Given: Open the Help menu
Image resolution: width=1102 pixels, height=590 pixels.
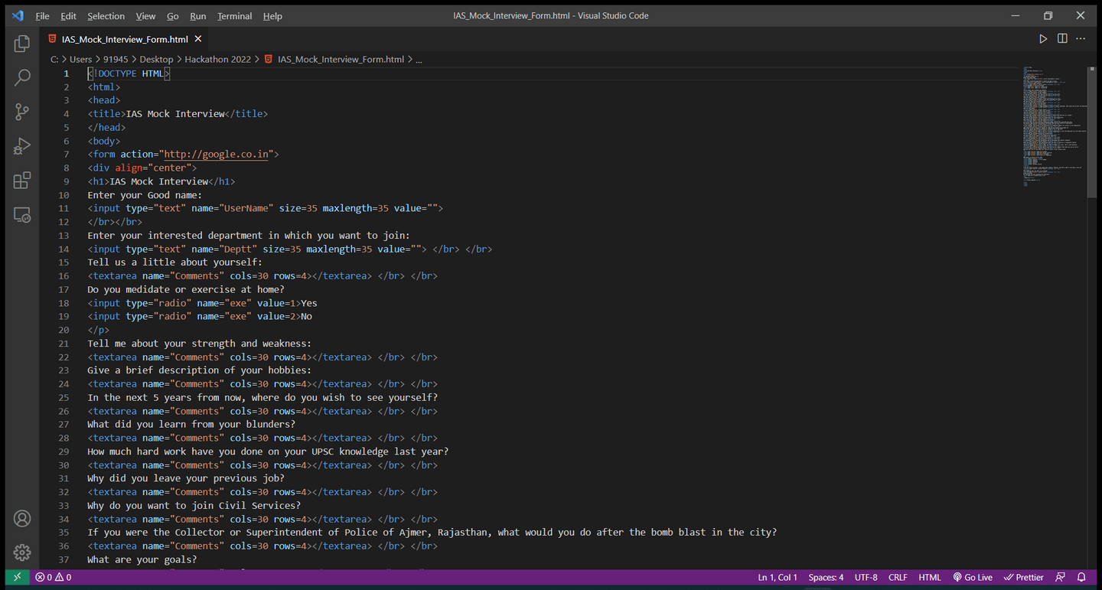Looking at the screenshot, I should click(x=272, y=16).
